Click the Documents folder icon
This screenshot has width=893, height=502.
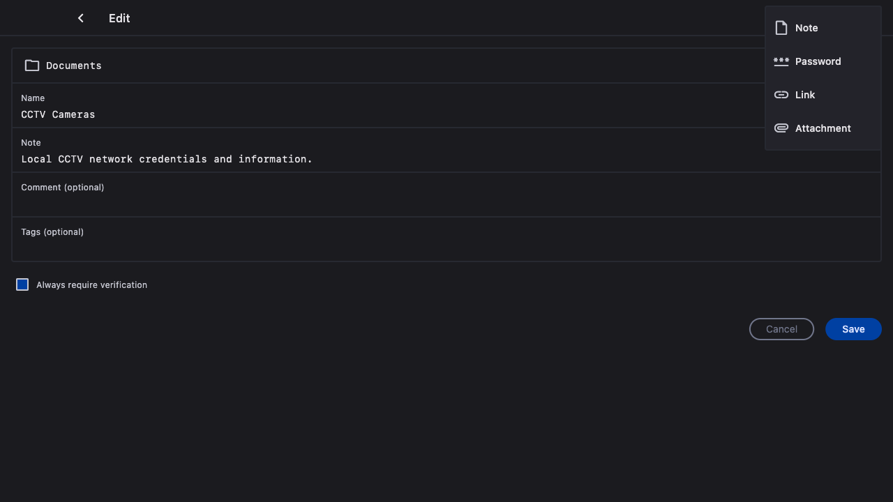32,66
